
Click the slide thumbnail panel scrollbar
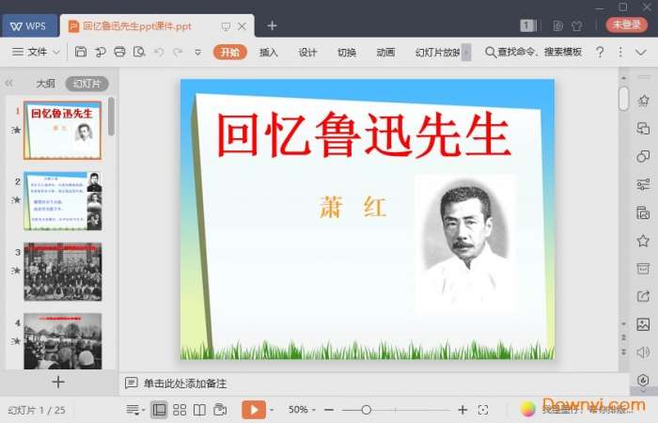[111, 117]
